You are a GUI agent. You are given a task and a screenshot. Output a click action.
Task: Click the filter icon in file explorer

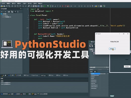coord(15,12)
